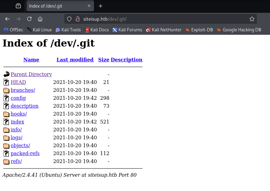Open the recent browsing view icon

point(18,6)
